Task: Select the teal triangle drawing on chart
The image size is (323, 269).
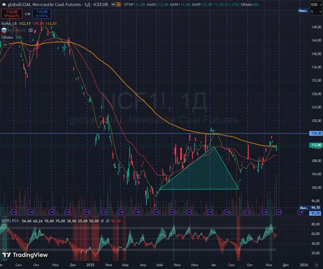Action: 204,175
